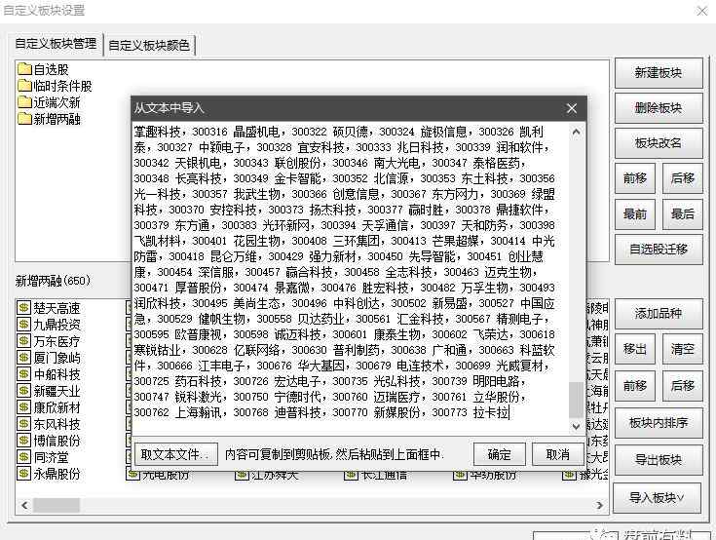Click the 新建板块 button

click(x=658, y=73)
